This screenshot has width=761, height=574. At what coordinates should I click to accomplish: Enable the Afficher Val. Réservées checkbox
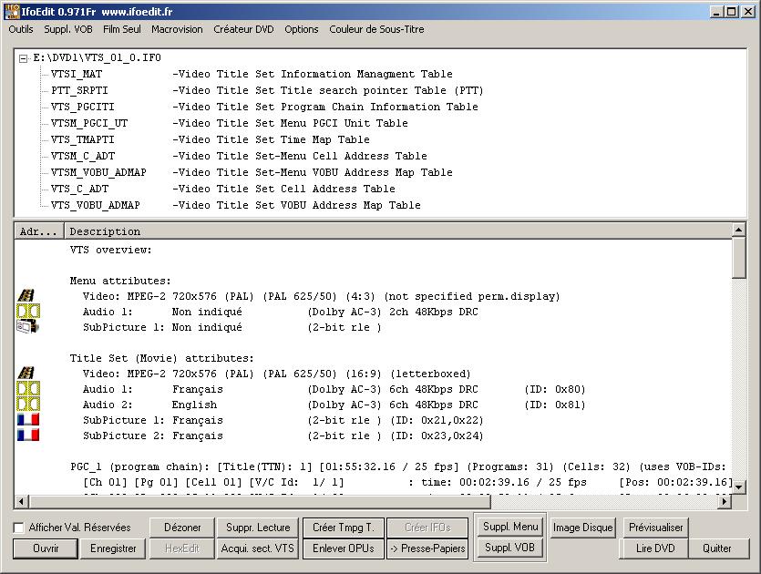pyautogui.click(x=19, y=528)
